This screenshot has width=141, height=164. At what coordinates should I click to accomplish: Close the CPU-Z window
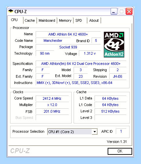(129, 11)
